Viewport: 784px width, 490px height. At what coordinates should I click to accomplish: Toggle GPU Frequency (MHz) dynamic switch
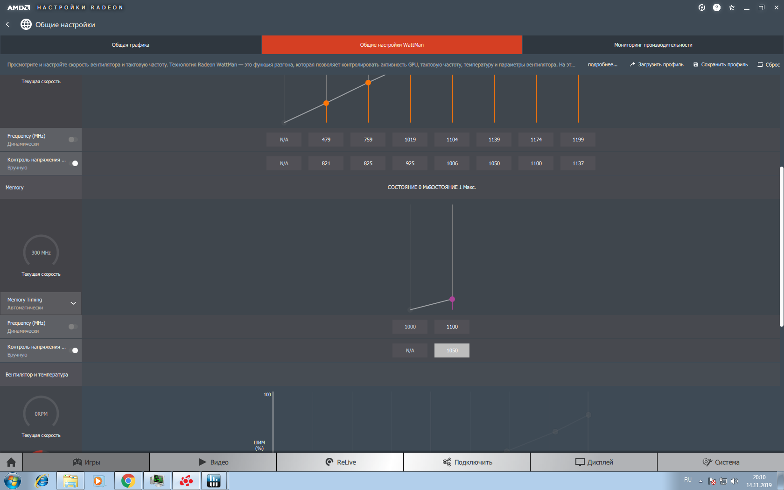tap(73, 140)
